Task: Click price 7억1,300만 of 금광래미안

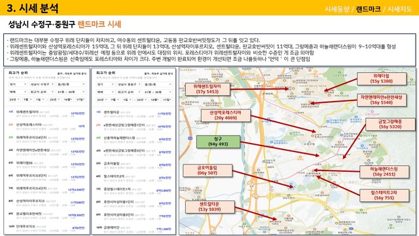Action: pos(164,229)
